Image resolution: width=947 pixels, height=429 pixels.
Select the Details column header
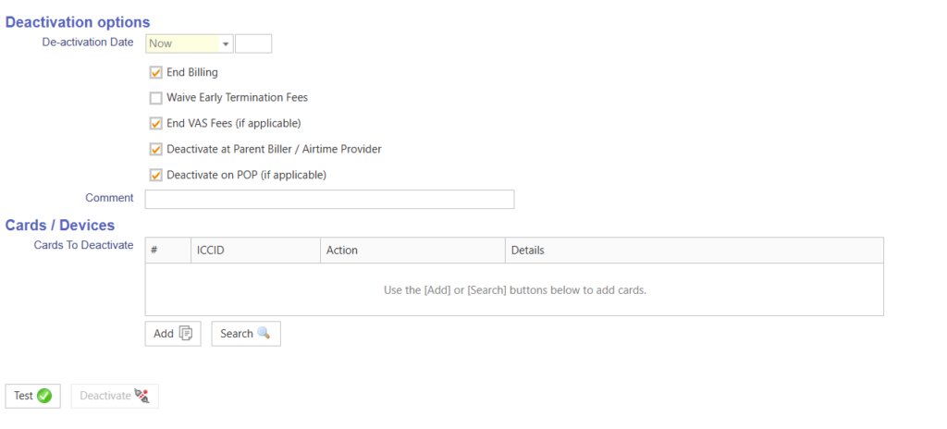pyautogui.click(x=694, y=251)
